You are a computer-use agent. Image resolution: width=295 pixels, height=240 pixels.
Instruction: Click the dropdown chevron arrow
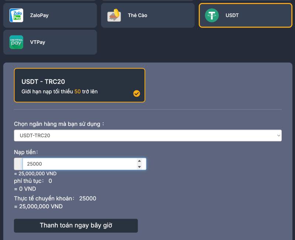[x=279, y=135]
